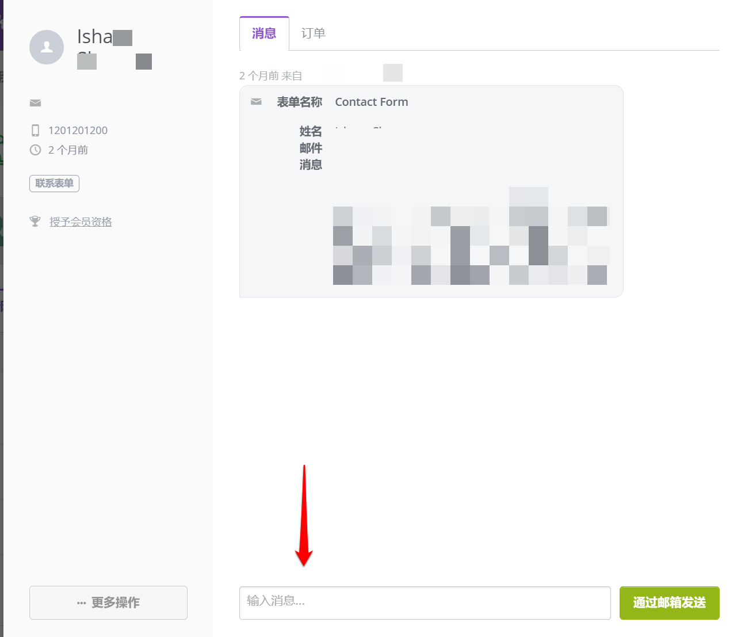Click the envelope icon beside 表单名称
The image size is (745, 637).
point(257,102)
